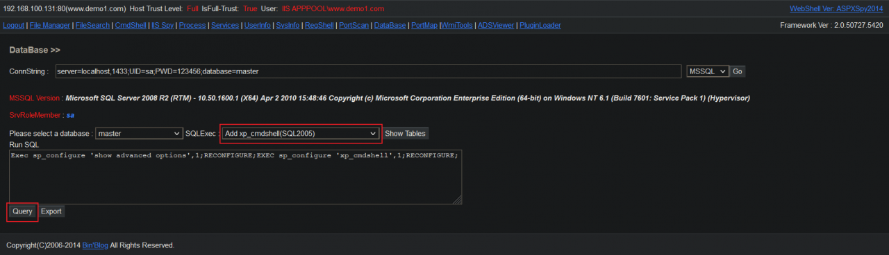889x255 pixels.
Task: Open WmiTools link
Action: point(457,25)
